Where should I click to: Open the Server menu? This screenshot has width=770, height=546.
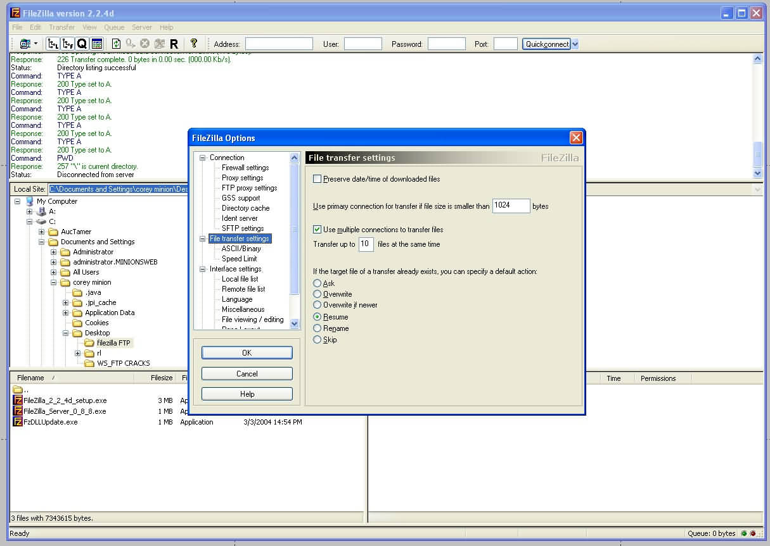(142, 27)
